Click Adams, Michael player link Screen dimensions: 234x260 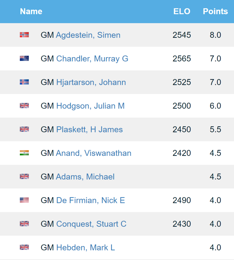coord(85,177)
